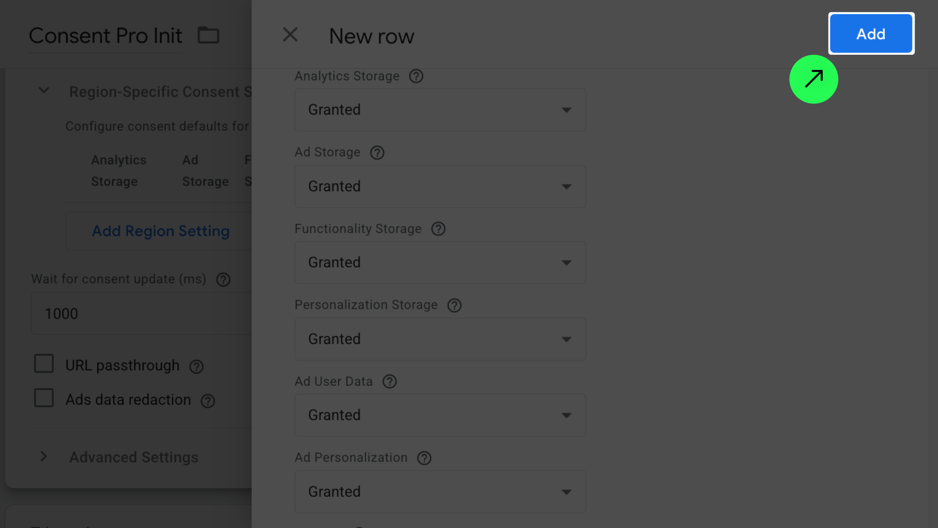Image resolution: width=938 pixels, height=528 pixels.
Task: Close the New row panel
Action: [x=290, y=35]
